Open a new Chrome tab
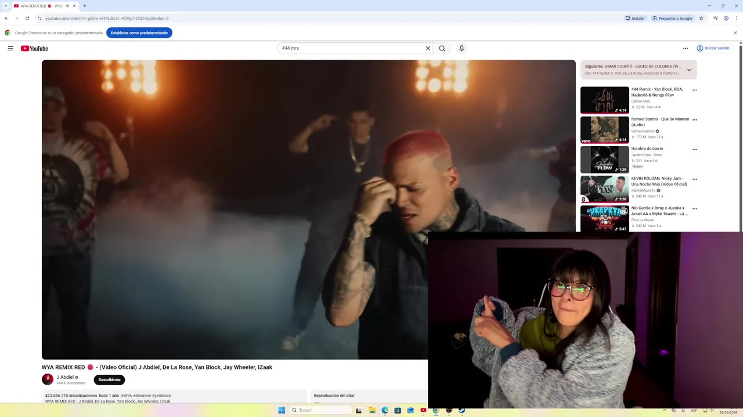This screenshot has height=417, width=743. pyautogui.click(x=85, y=6)
